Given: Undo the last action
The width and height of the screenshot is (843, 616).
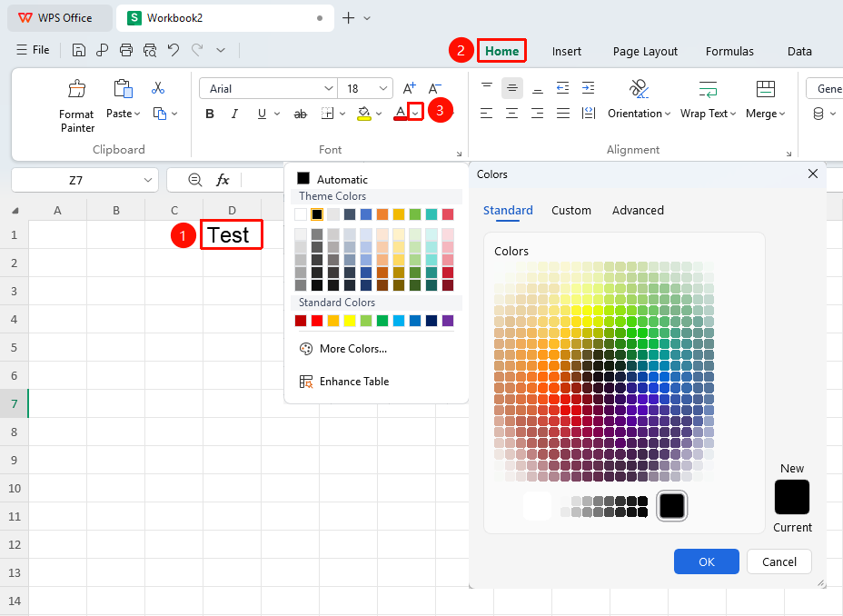Looking at the screenshot, I should (x=174, y=50).
